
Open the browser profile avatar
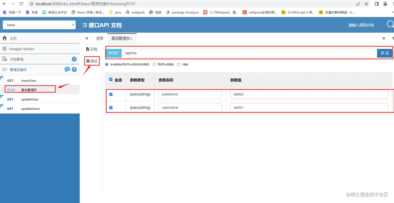[x=385, y=4]
